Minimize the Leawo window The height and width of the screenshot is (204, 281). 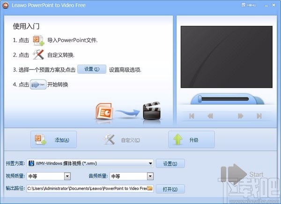[266, 5]
